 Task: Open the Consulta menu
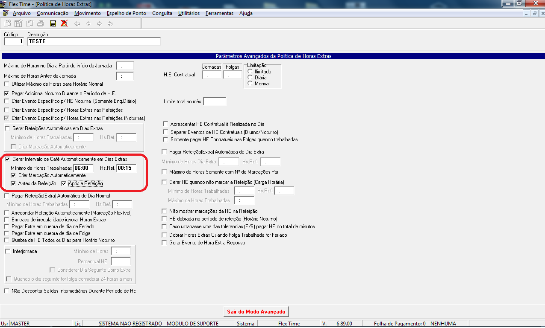coord(162,13)
